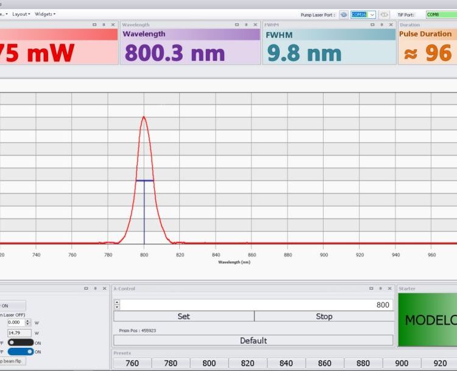Float the λ-Control panel
457x371 pixels.
click(x=371, y=289)
